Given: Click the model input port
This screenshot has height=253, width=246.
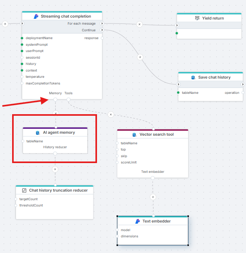Looking at the screenshot, I should 117,230.
